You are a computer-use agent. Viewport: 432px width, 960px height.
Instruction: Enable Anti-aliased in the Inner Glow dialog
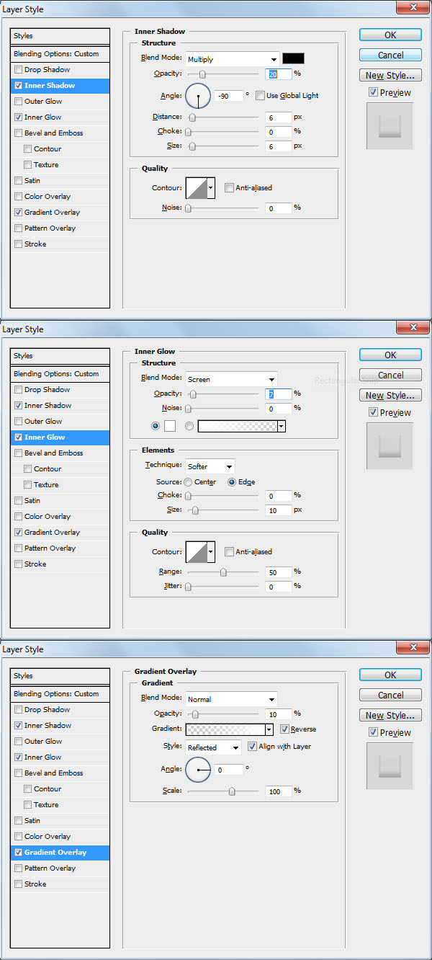pyautogui.click(x=229, y=552)
